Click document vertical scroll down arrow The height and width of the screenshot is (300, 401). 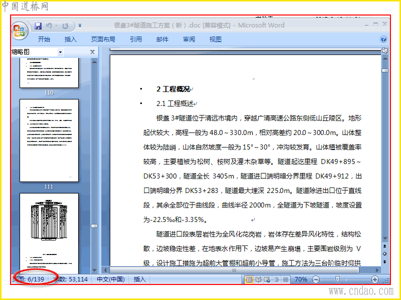[385, 238]
